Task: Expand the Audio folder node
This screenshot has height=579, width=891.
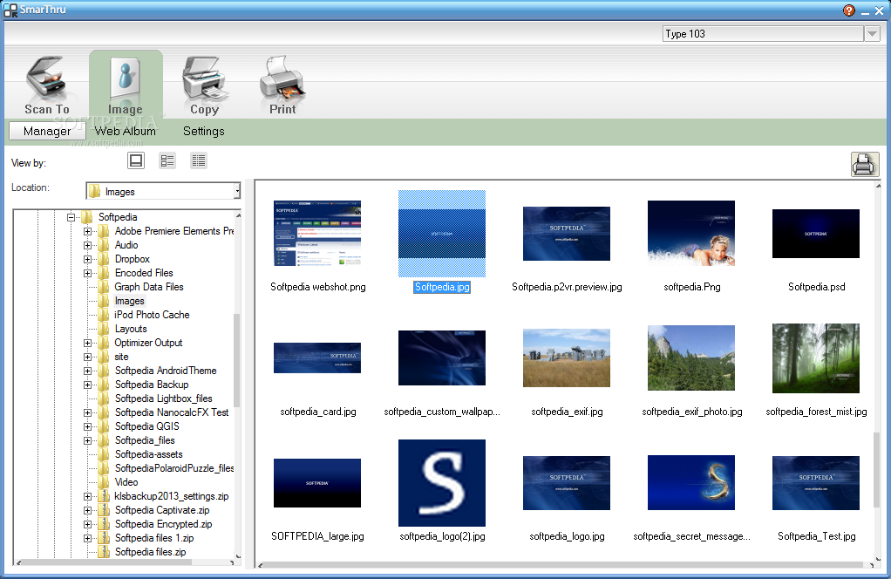Action: pos(87,245)
